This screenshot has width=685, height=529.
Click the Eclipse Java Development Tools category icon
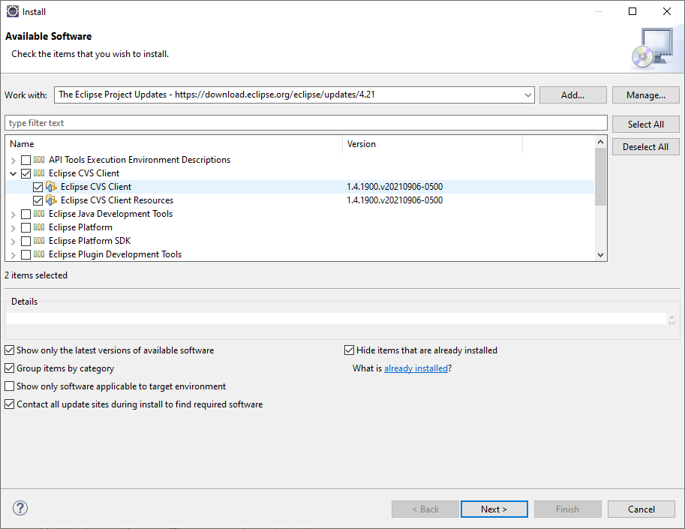pyautogui.click(x=39, y=214)
